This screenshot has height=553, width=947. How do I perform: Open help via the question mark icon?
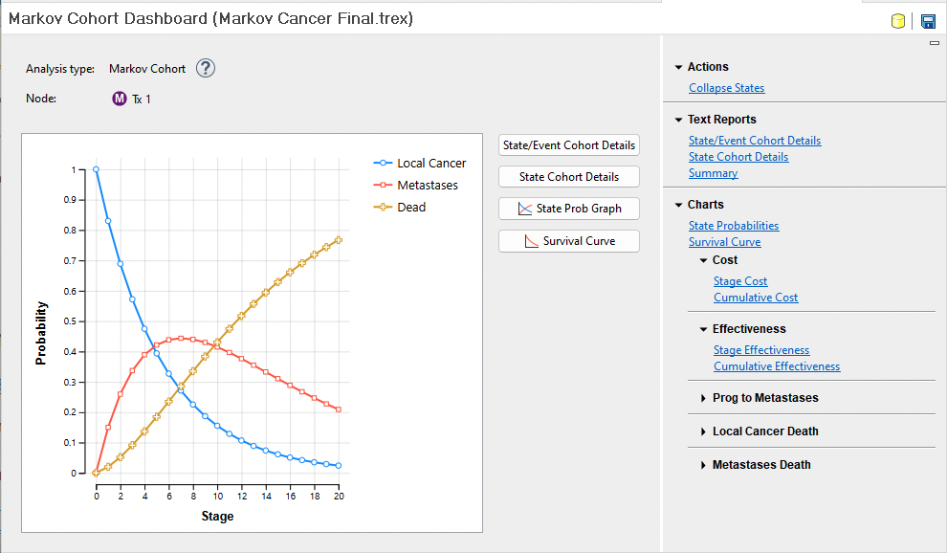tap(205, 68)
